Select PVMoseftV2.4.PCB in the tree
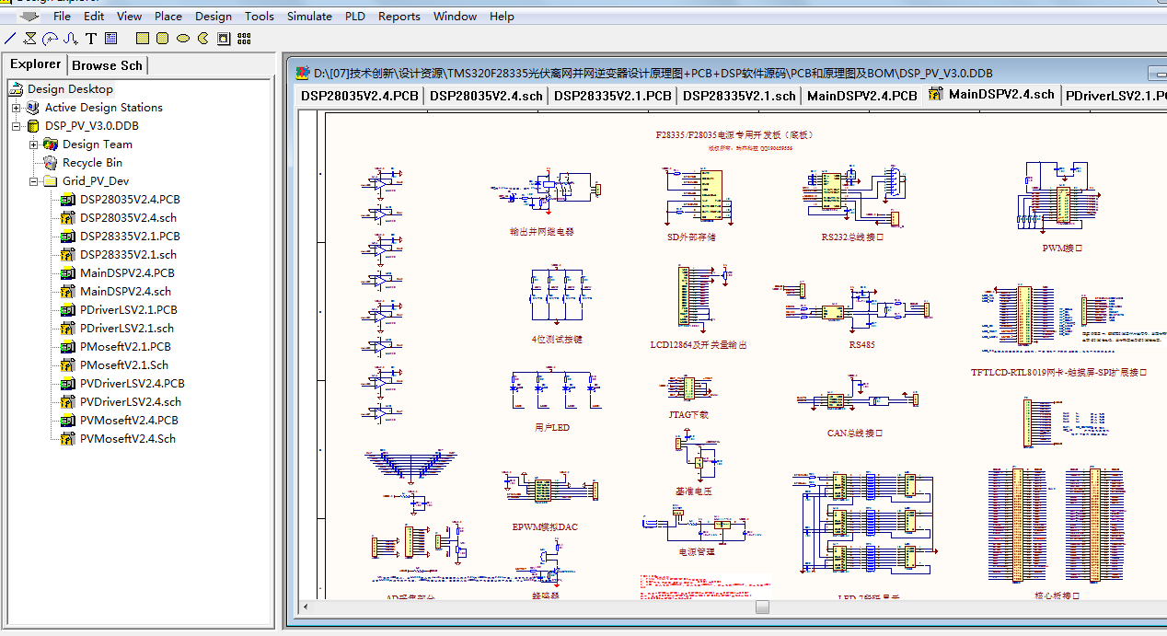 pyautogui.click(x=129, y=421)
